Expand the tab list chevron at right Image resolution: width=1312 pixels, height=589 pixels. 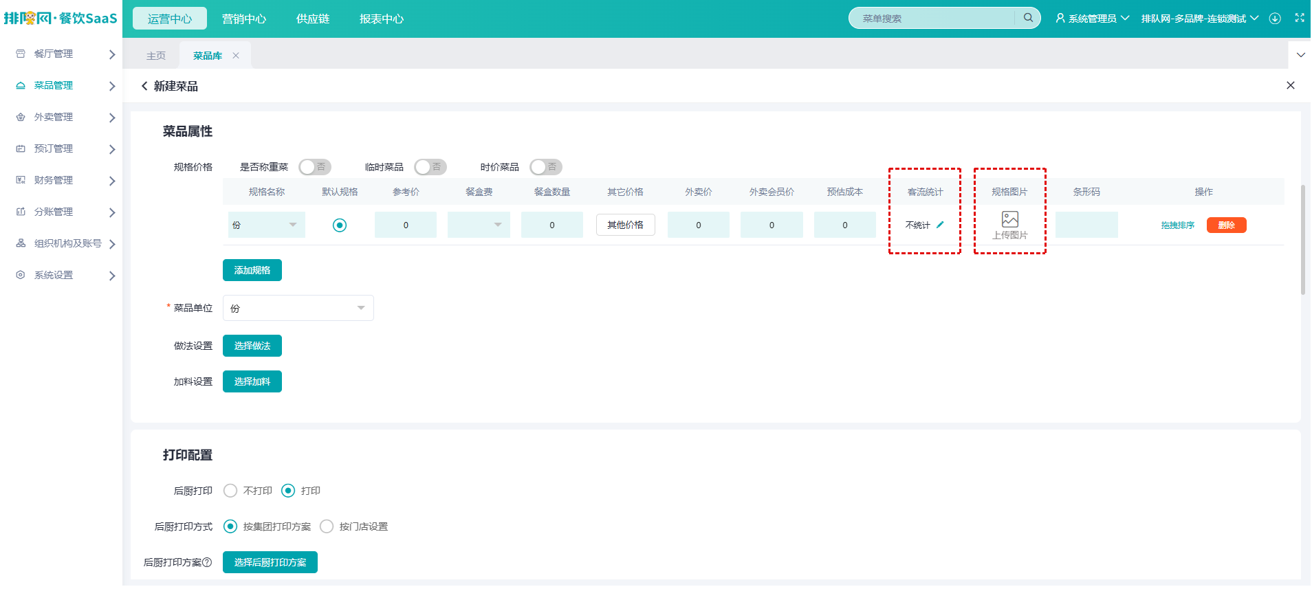click(1300, 55)
